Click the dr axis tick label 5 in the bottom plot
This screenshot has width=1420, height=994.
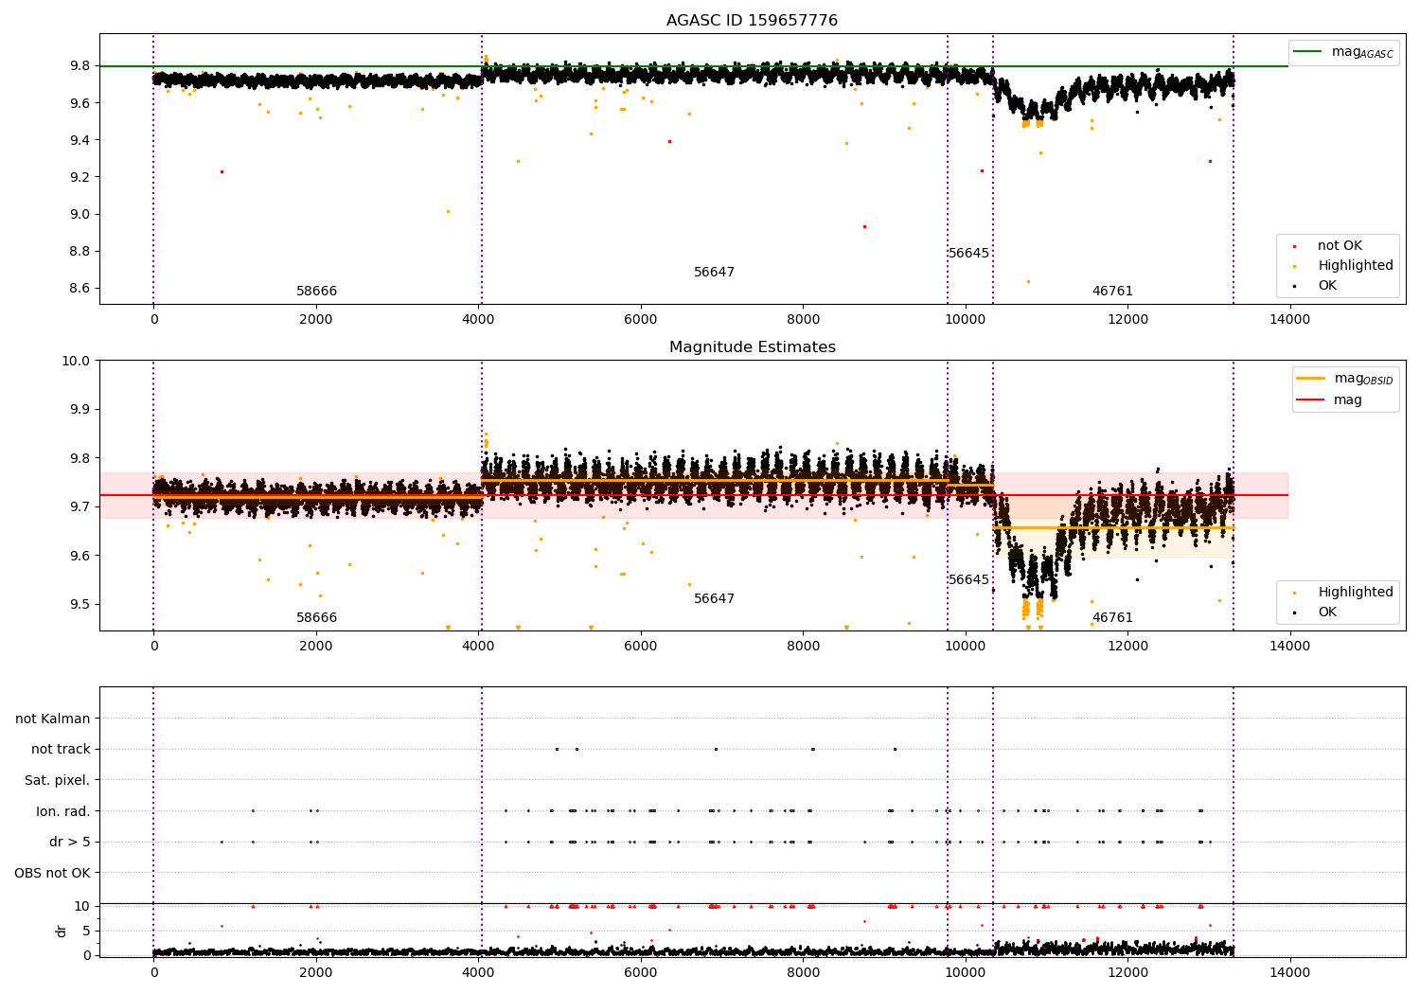86,932
